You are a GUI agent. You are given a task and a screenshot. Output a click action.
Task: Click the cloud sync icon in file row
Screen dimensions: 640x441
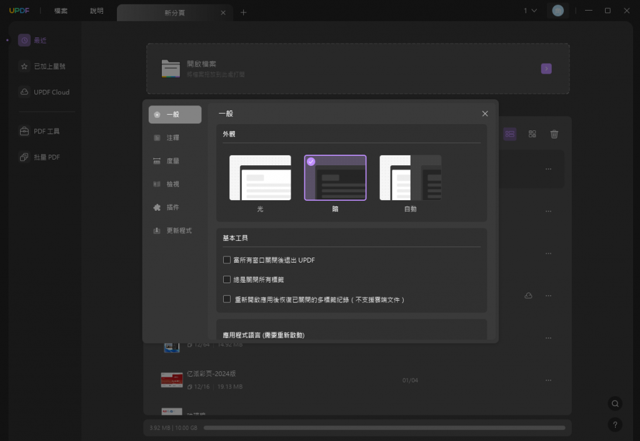(x=528, y=296)
